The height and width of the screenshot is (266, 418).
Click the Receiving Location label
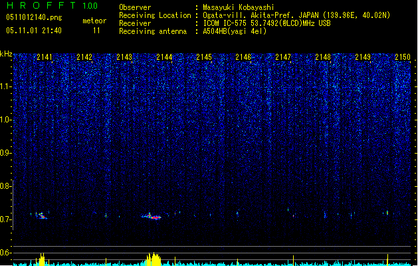[155, 15]
